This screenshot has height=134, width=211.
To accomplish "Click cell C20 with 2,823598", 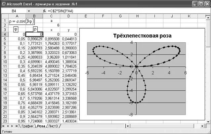I will point(51,107).
